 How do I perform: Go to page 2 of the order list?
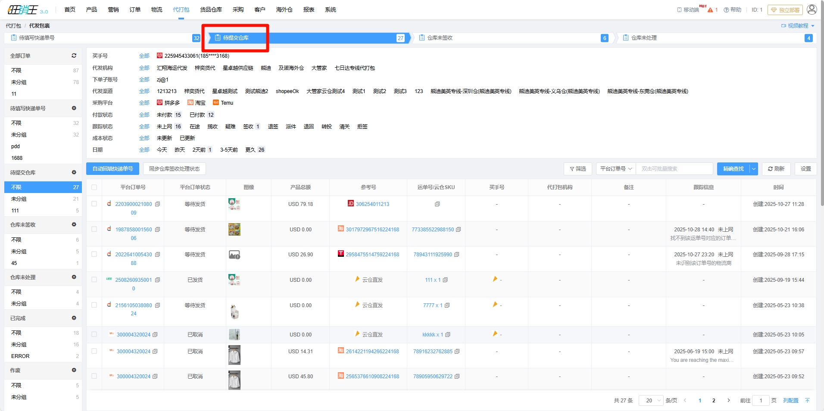pyautogui.click(x=714, y=401)
